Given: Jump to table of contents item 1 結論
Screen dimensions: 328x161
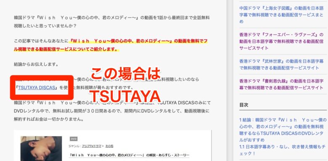Looking at the screenshot, I should 283,130.
